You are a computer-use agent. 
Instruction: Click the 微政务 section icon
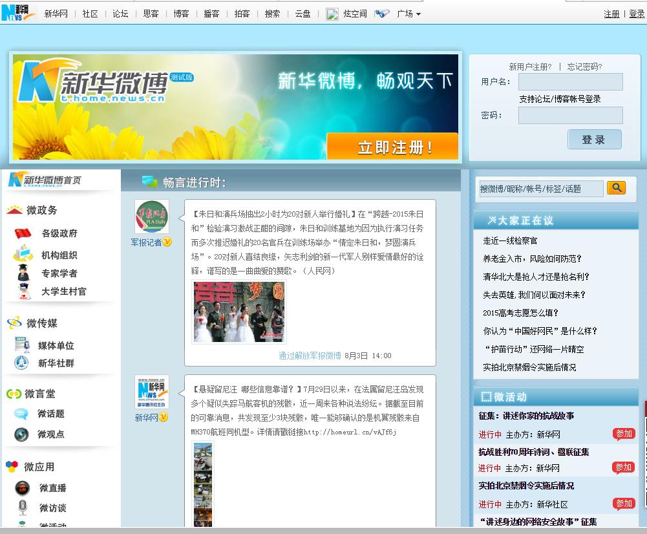tap(14, 210)
